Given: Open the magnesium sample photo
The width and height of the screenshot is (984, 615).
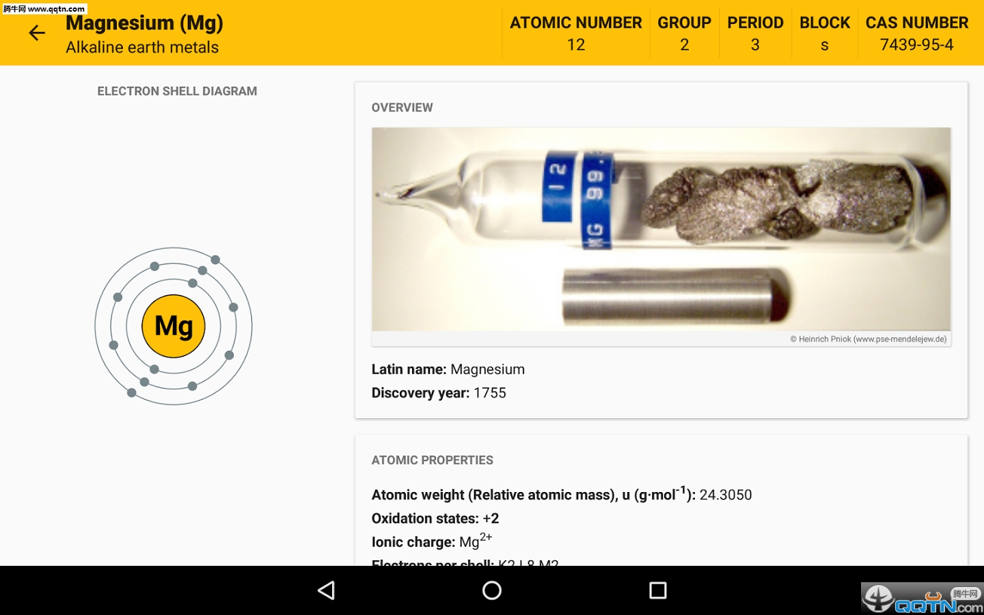Looking at the screenshot, I should [x=661, y=230].
